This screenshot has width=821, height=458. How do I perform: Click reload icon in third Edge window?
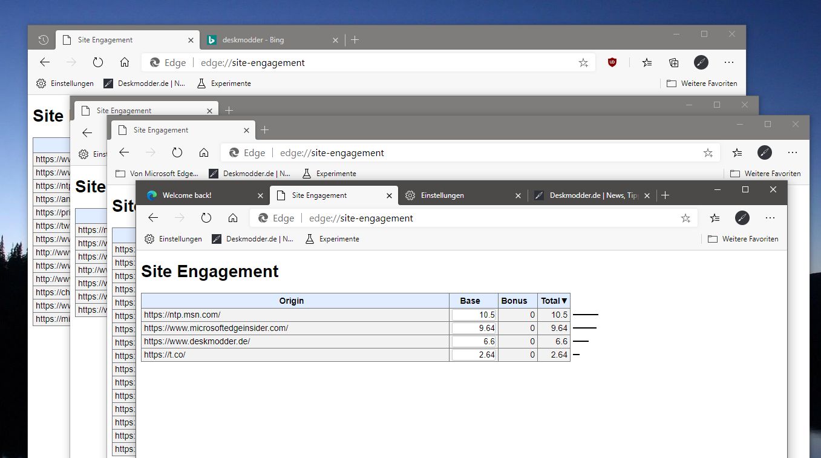click(177, 152)
